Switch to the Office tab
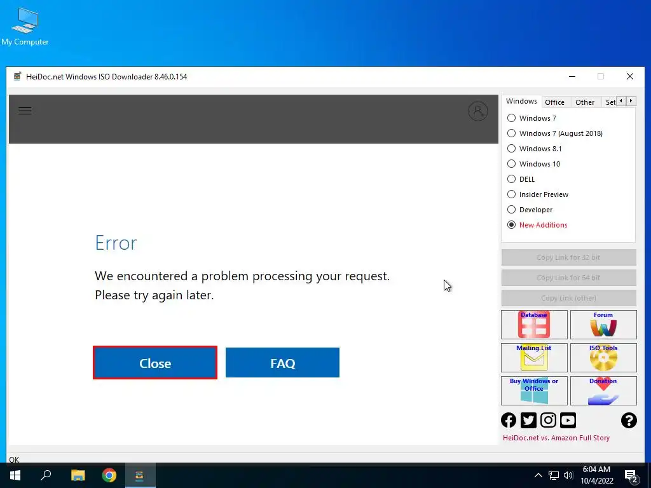 [554, 102]
